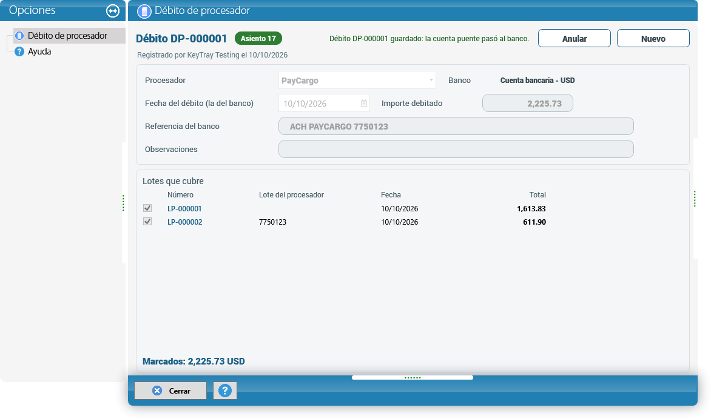Open the calendar picker in the debit date field
The width and height of the screenshot is (711, 419).
pos(363,103)
